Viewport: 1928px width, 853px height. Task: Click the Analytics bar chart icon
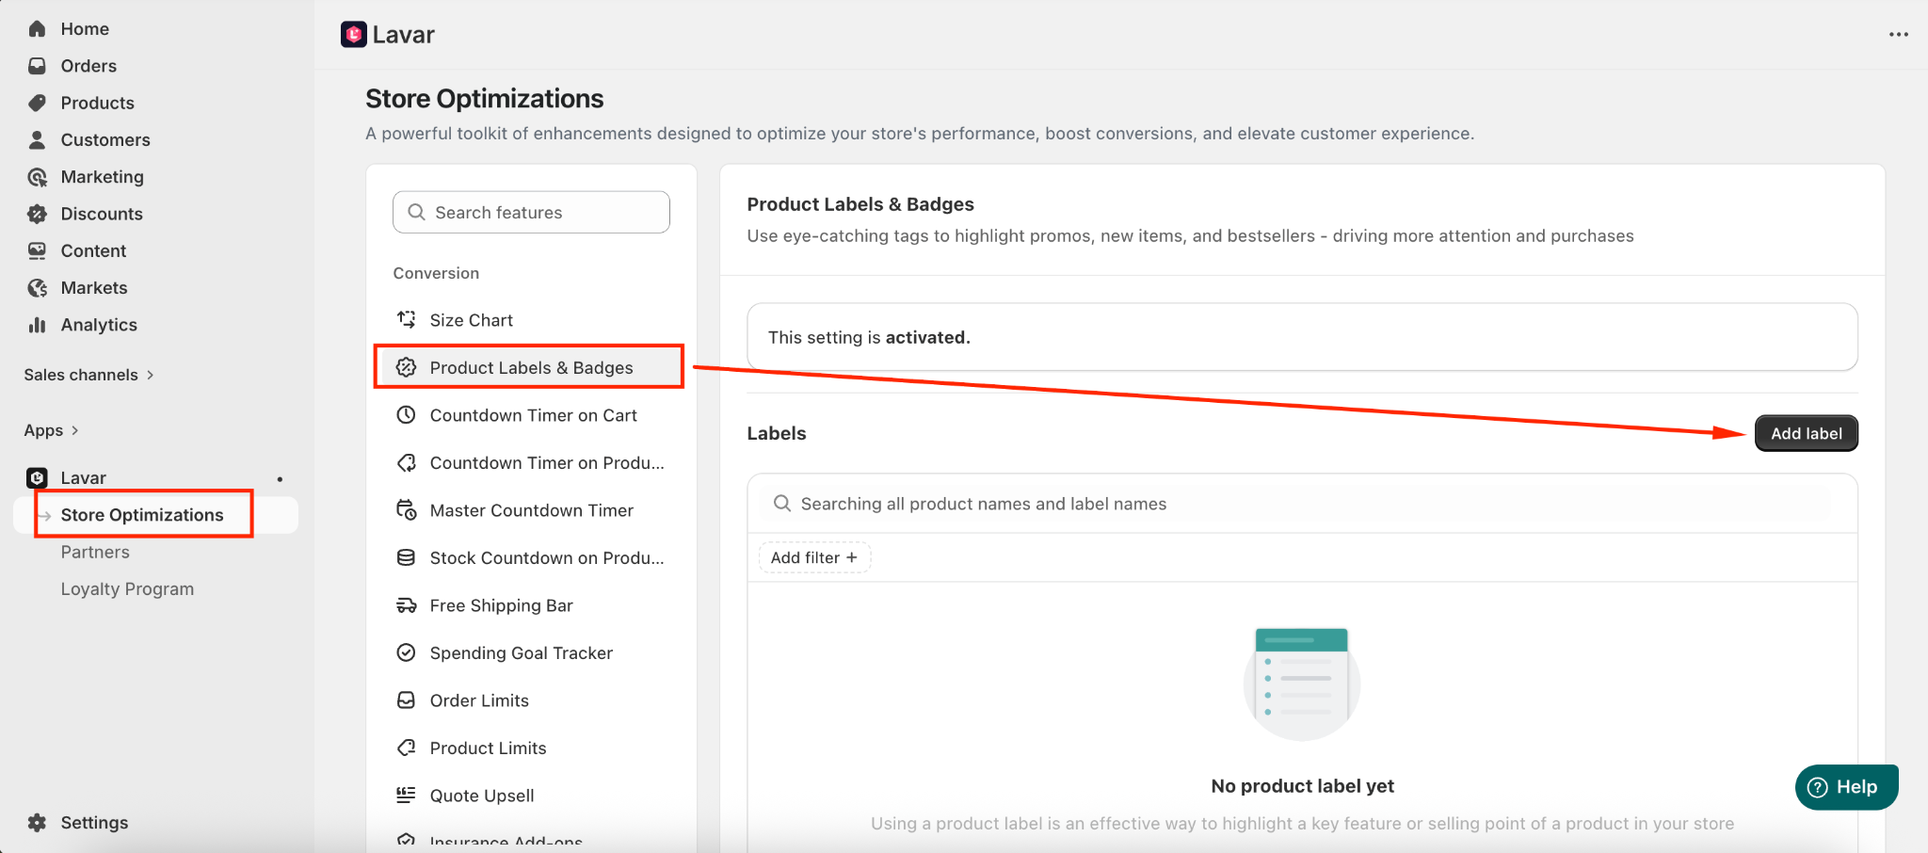[x=37, y=325]
